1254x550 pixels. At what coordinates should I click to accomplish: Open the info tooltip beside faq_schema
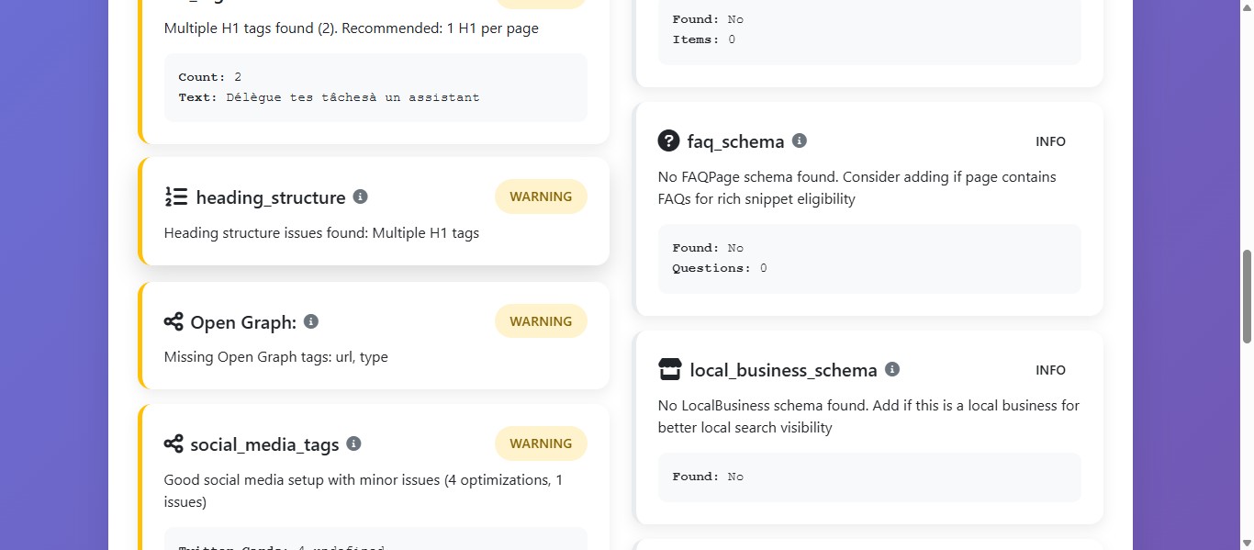coord(799,140)
